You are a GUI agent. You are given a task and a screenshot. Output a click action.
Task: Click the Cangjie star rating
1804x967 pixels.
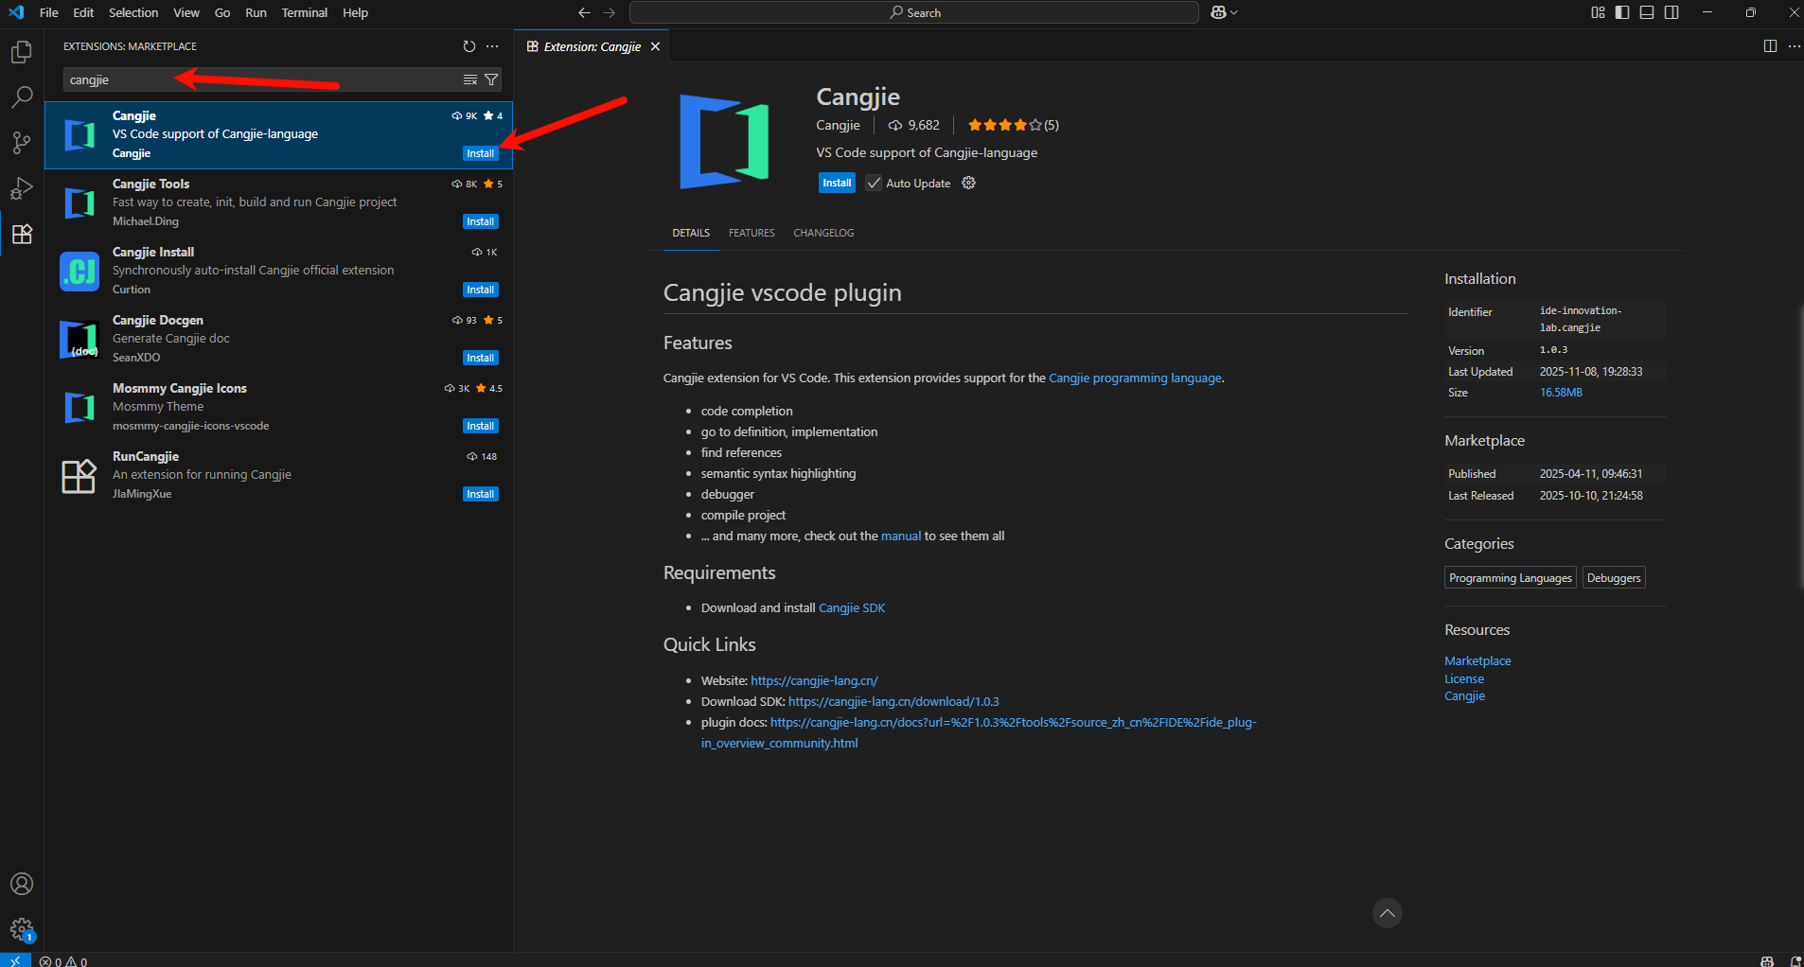1013,125
